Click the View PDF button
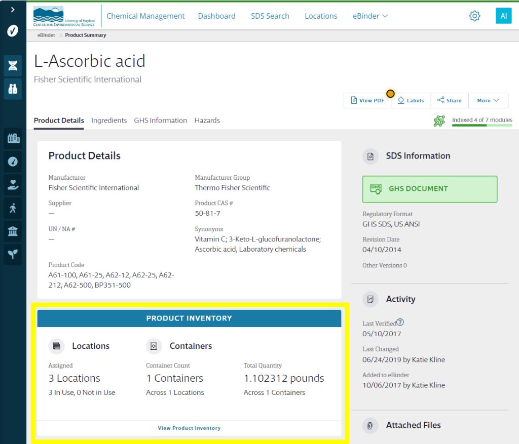Screen dimensions: 519x444 tap(367, 101)
